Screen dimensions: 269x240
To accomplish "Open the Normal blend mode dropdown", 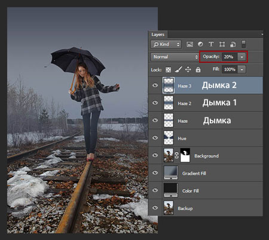I will [174, 57].
